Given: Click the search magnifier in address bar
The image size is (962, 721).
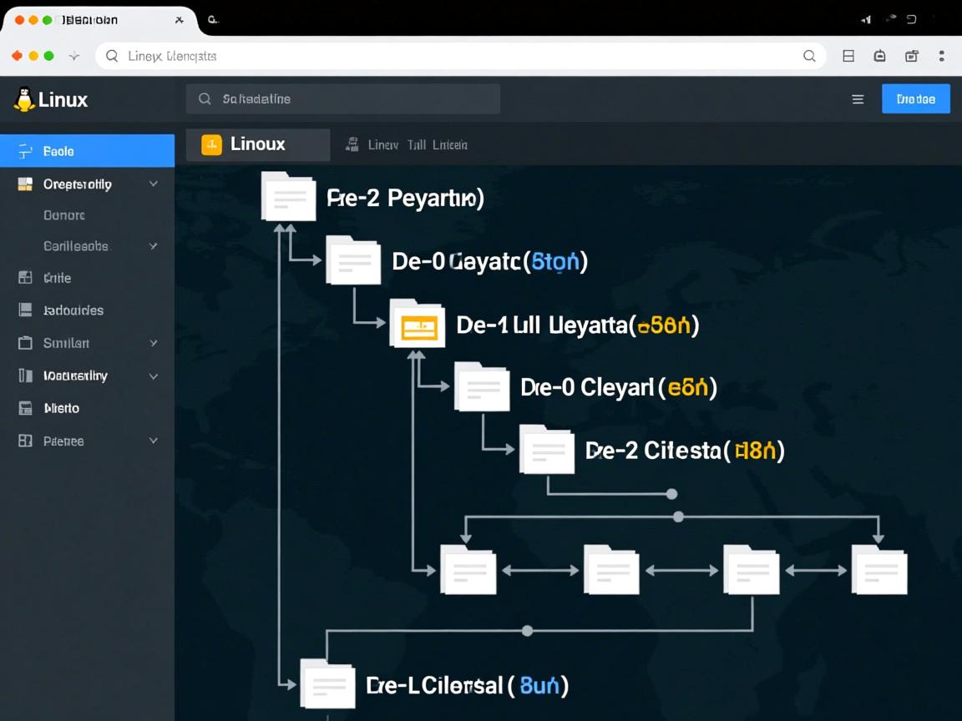Looking at the screenshot, I should pyautogui.click(x=808, y=56).
